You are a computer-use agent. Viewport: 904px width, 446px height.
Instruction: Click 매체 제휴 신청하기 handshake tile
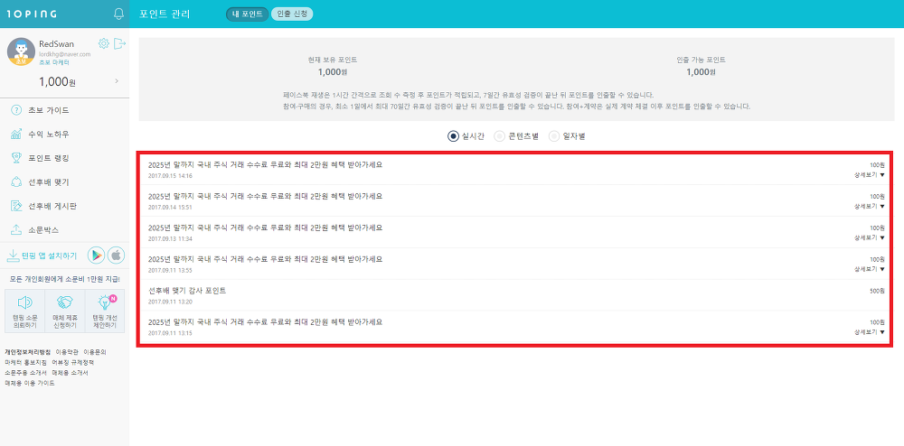click(64, 311)
